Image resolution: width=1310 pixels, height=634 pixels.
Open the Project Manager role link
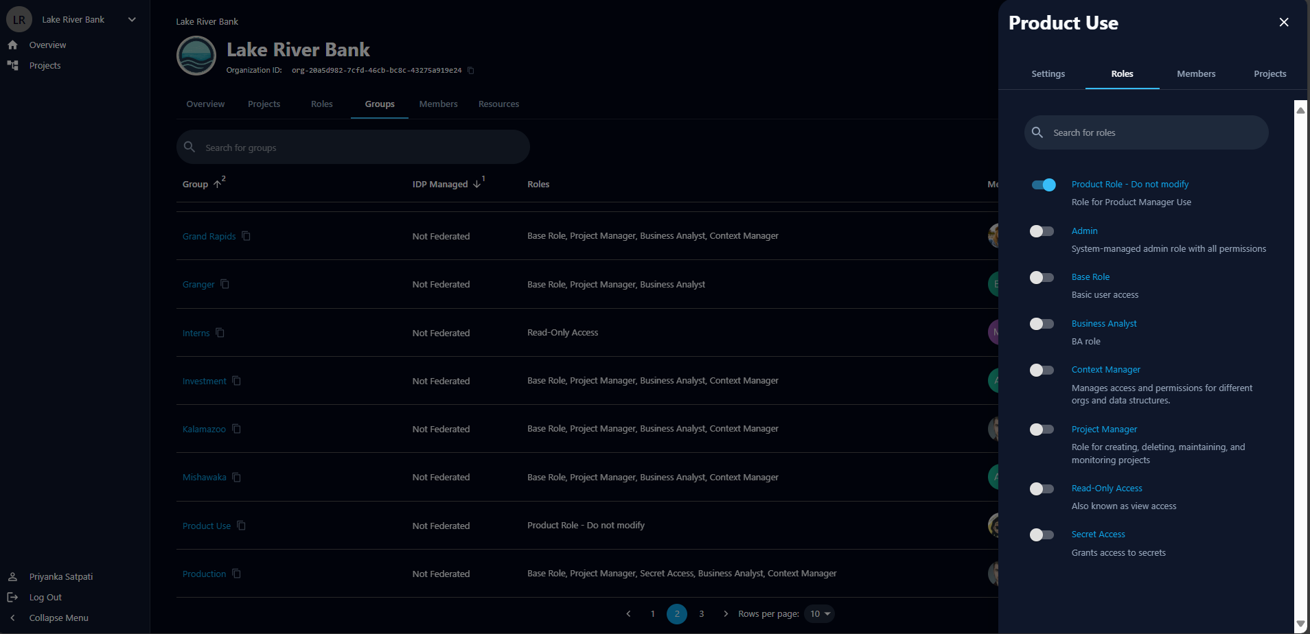coord(1104,429)
